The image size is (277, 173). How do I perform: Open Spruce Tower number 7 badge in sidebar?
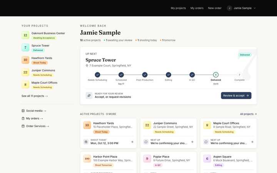click(25, 48)
